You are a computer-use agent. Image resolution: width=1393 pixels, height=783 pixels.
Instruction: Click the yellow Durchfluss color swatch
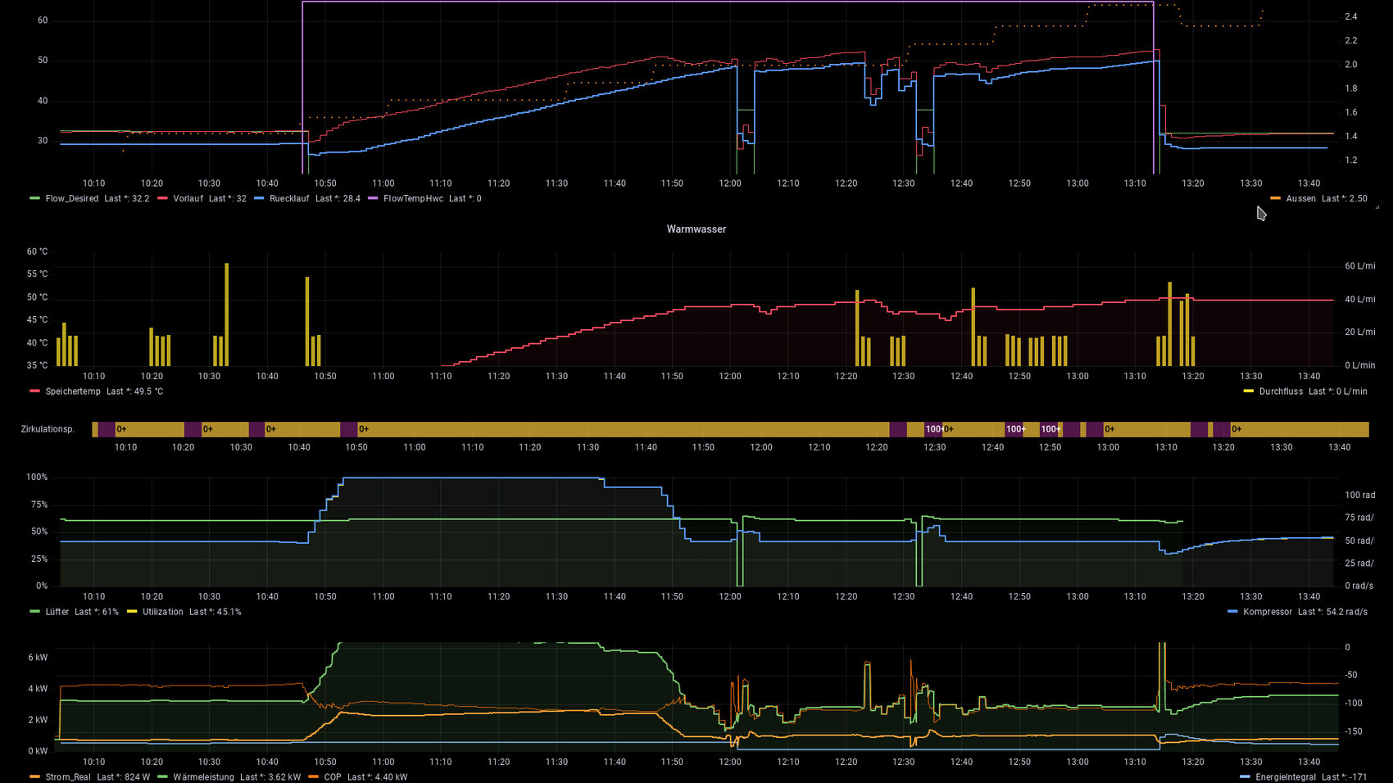click(x=1248, y=391)
